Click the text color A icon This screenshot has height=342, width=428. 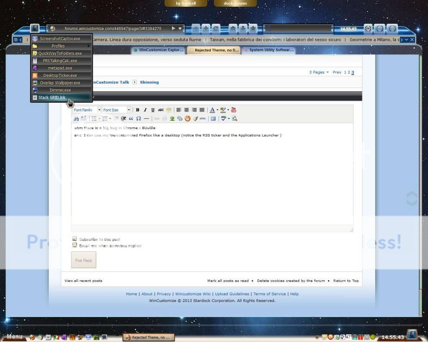point(212,110)
